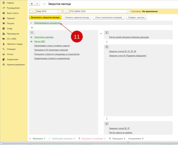Screen dimensions: 178x145
Task: Click the Руководителю chart icon
Action: [x=4, y=8]
